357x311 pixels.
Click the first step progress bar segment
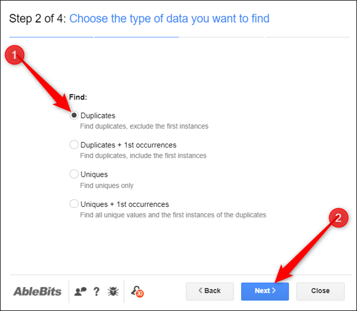[51, 37]
